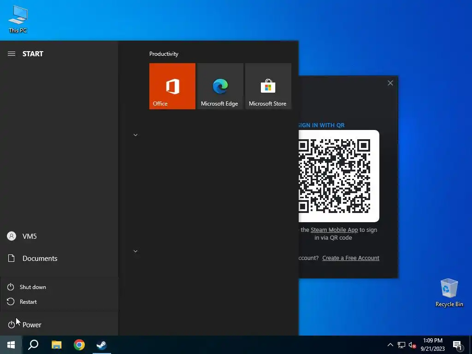Select This PC desktop icon
Screen dimensions: 472x354
(x=18, y=19)
